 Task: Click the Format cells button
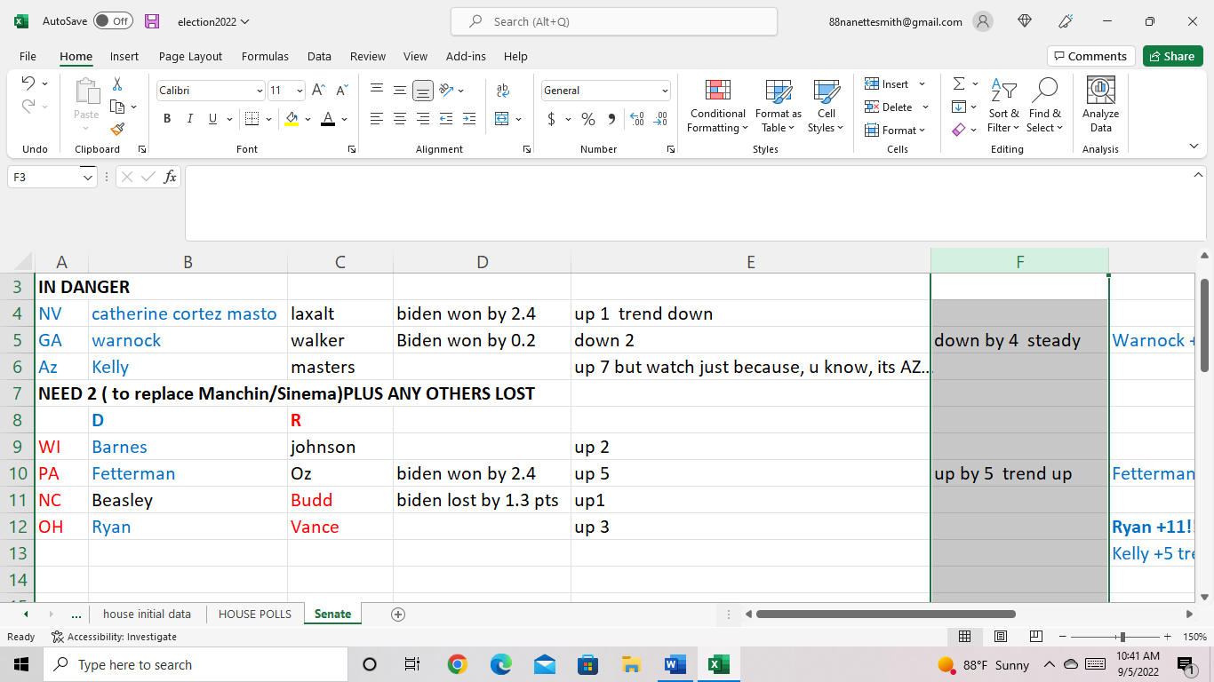[896, 131]
